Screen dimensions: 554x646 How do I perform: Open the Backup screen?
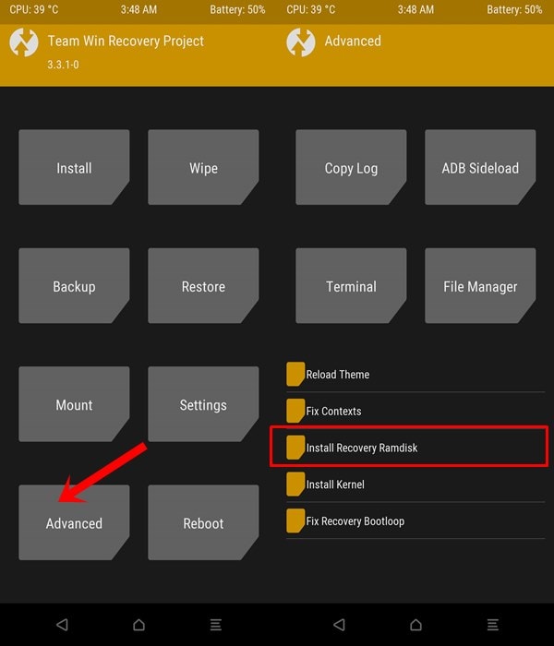[74, 285]
